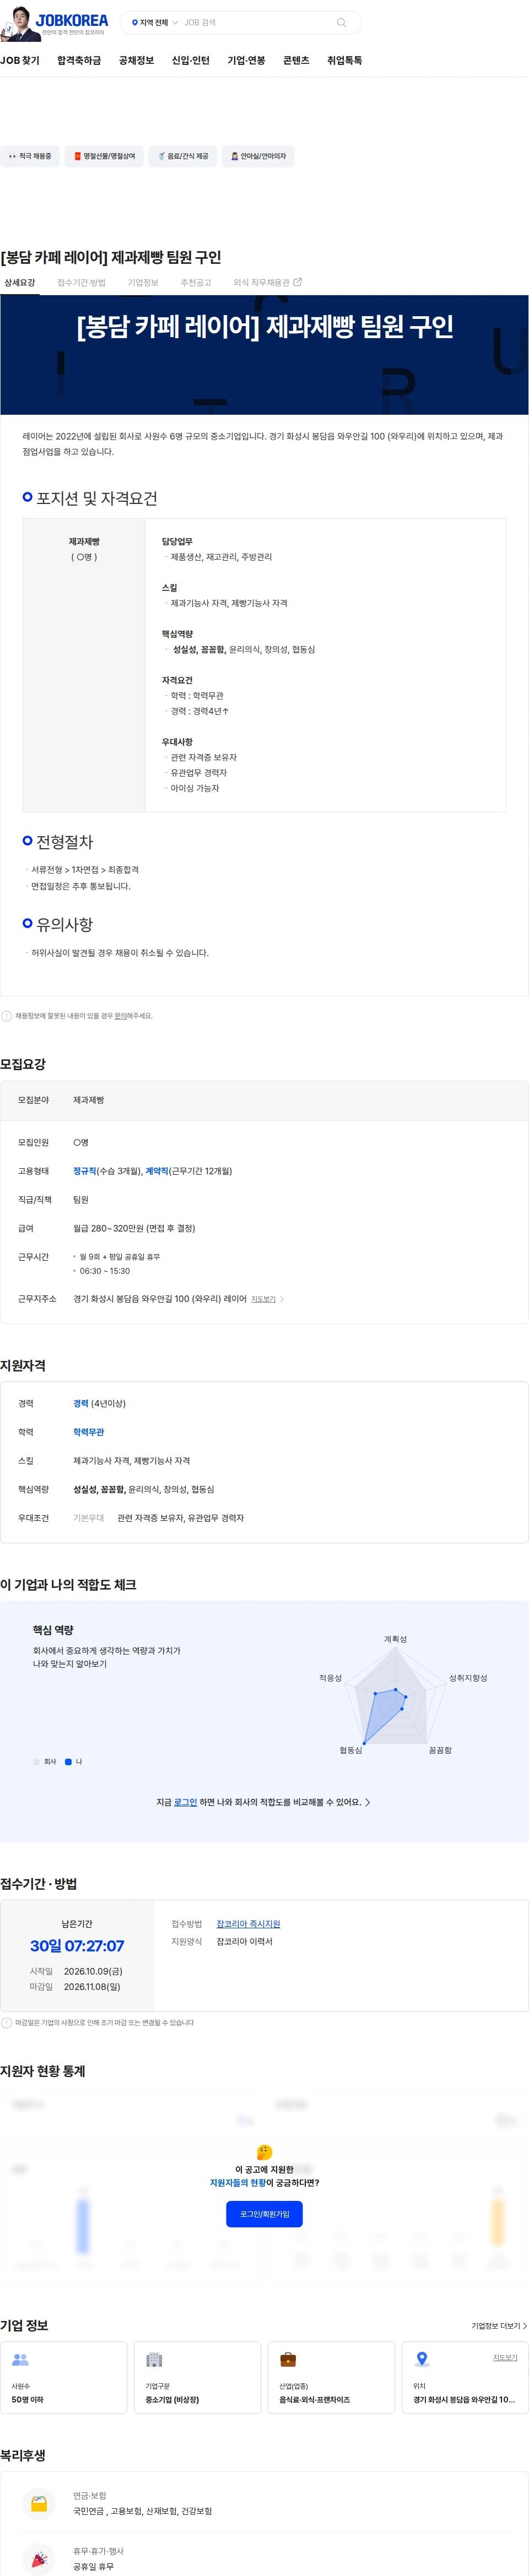Click the 정규직 employment type text
529x2576 pixels.
pyautogui.click(x=85, y=1171)
